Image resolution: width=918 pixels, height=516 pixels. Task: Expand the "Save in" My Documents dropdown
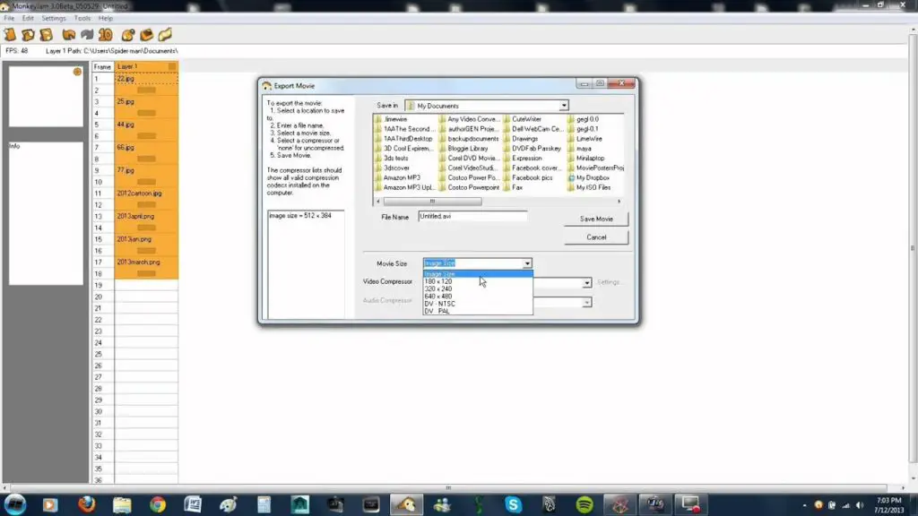pos(564,106)
